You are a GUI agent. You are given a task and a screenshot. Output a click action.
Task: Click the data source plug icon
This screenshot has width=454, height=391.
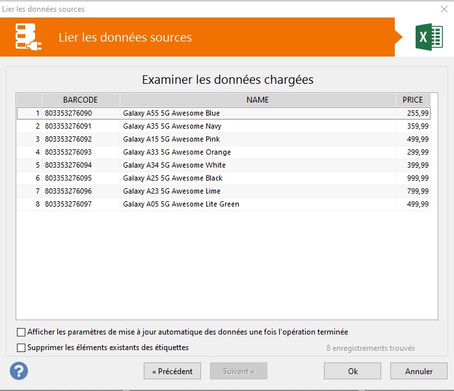[28, 37]
